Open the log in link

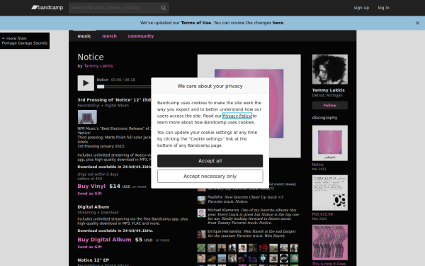[383, 8]
